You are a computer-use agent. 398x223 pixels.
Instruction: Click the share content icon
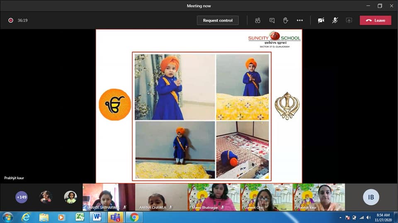349,20
